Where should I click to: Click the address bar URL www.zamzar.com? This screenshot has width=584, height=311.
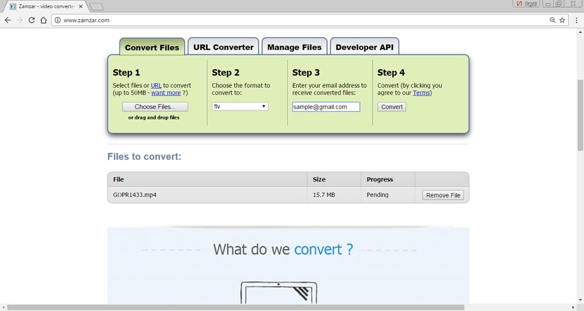87,20
